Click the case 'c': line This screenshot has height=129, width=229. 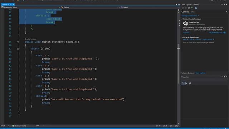43,76
